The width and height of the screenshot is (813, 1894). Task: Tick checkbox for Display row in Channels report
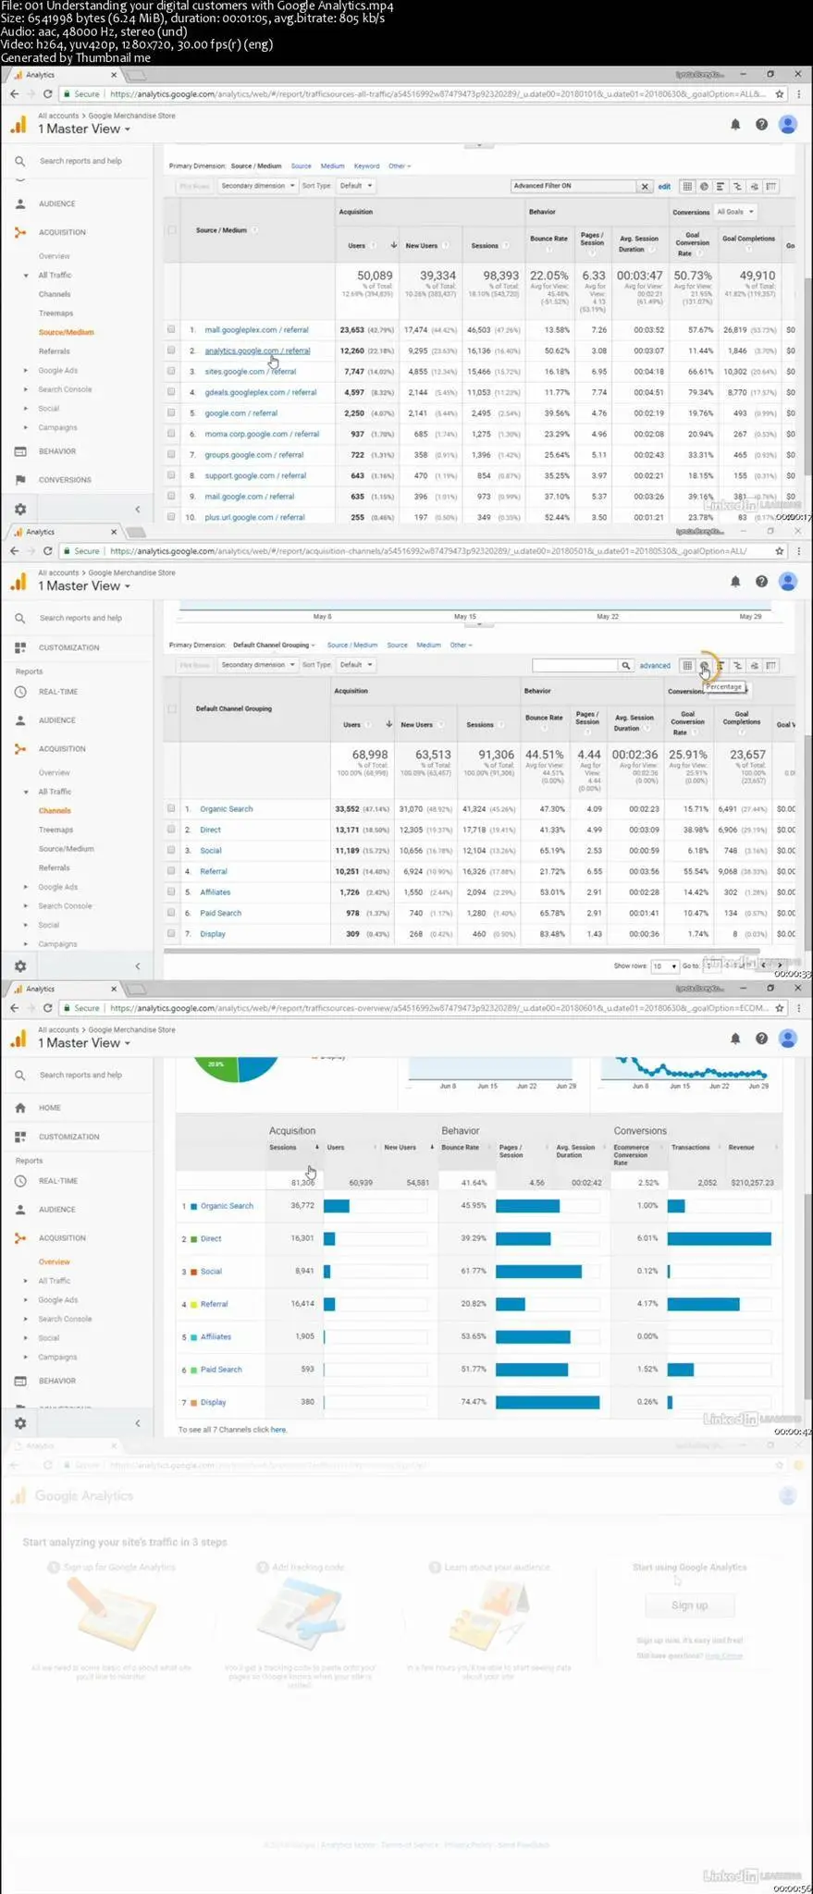click(x=171, y=933)
